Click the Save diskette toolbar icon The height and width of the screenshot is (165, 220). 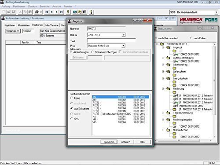[x=14, y=12]
